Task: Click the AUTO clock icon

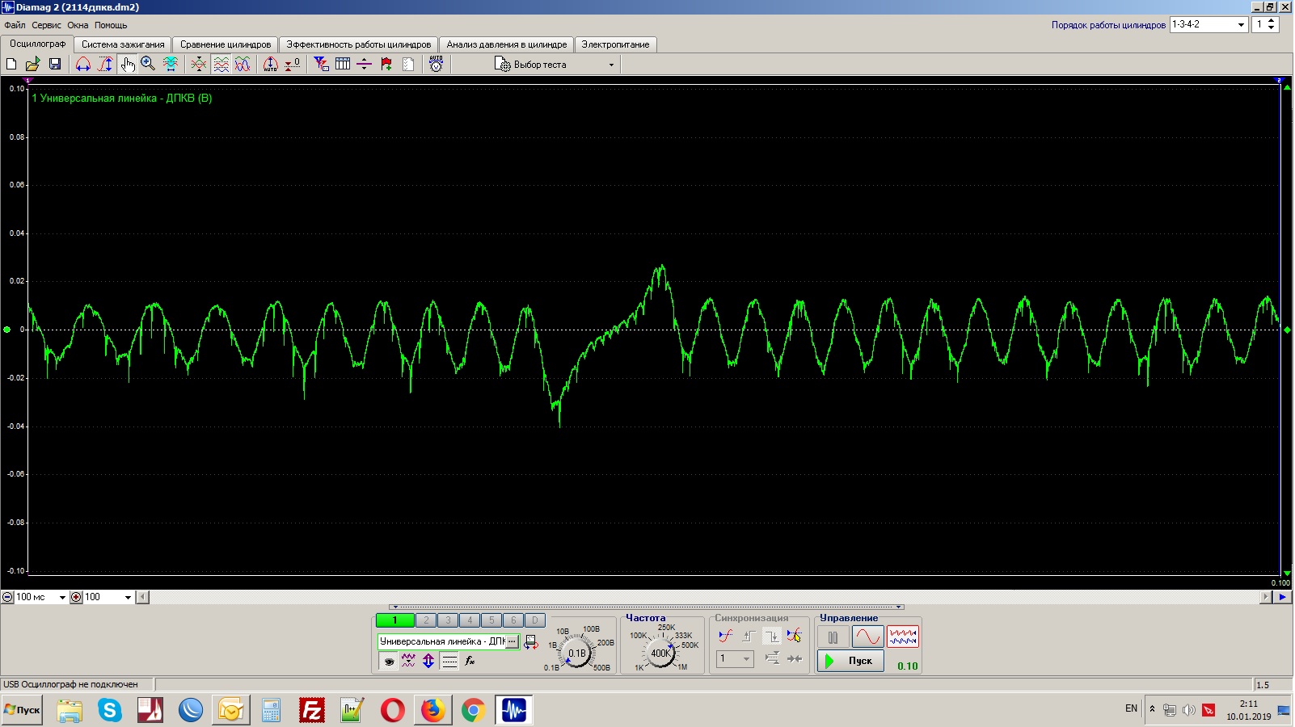Action: [437, 64]
